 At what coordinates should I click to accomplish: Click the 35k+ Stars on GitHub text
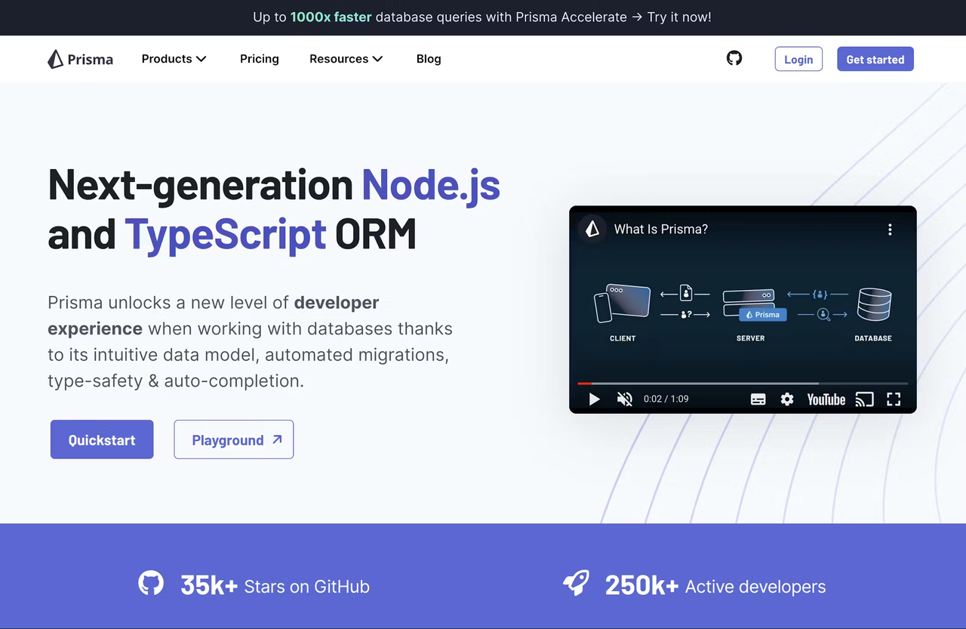275,586
